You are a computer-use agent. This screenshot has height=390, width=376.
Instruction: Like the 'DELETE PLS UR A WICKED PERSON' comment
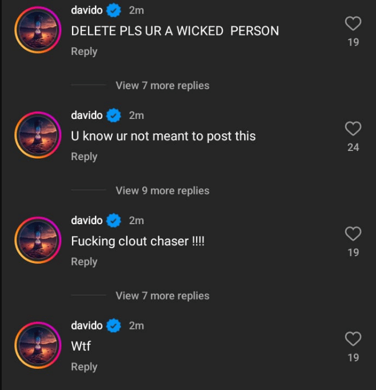(353, 23)
